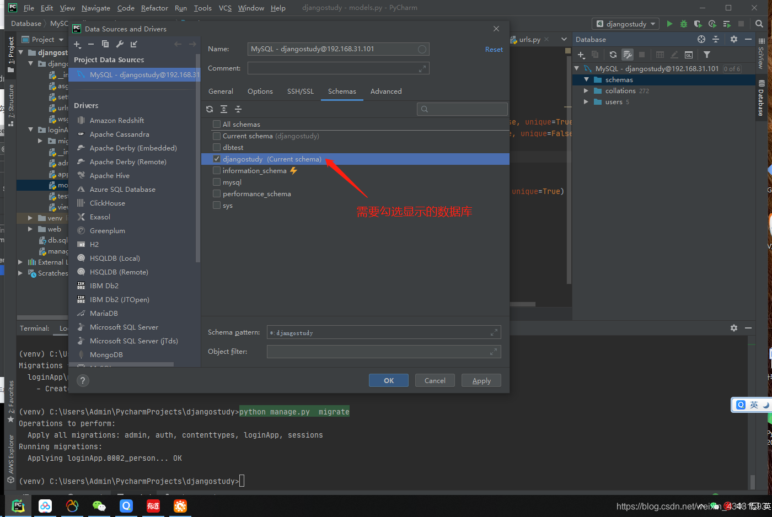Open query console QL icon

coord(689,55)
